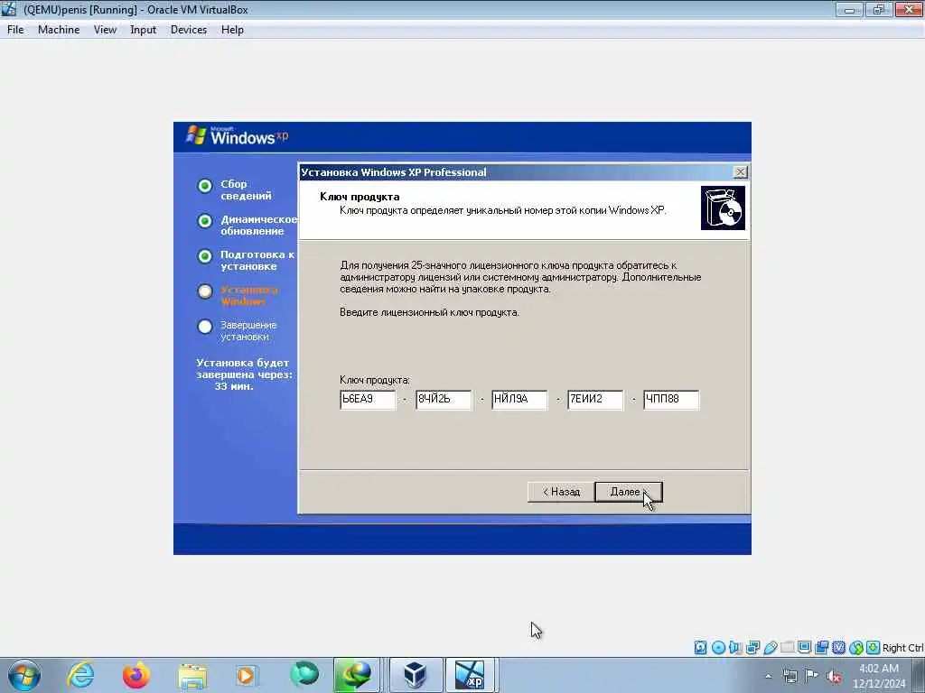
Task: Click the CPU virtualization status icon
Action: [x=838, y=648]
